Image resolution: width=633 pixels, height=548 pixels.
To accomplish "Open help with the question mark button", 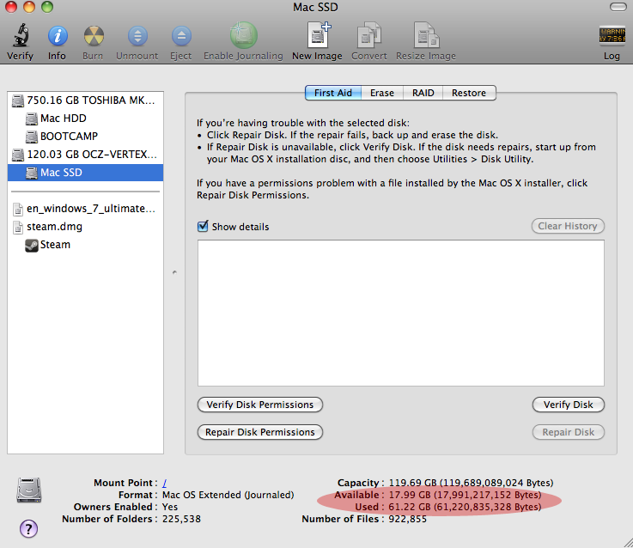I will 28,528.
